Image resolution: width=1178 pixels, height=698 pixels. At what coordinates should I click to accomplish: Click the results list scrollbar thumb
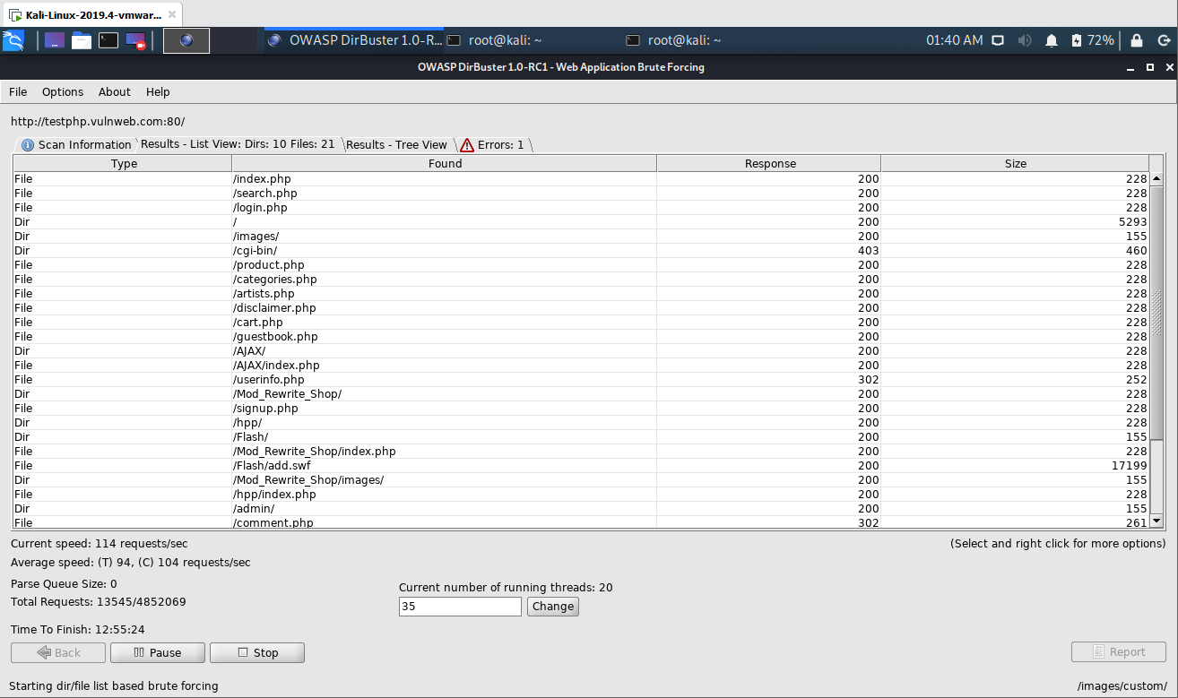(x=1156, y=312)
